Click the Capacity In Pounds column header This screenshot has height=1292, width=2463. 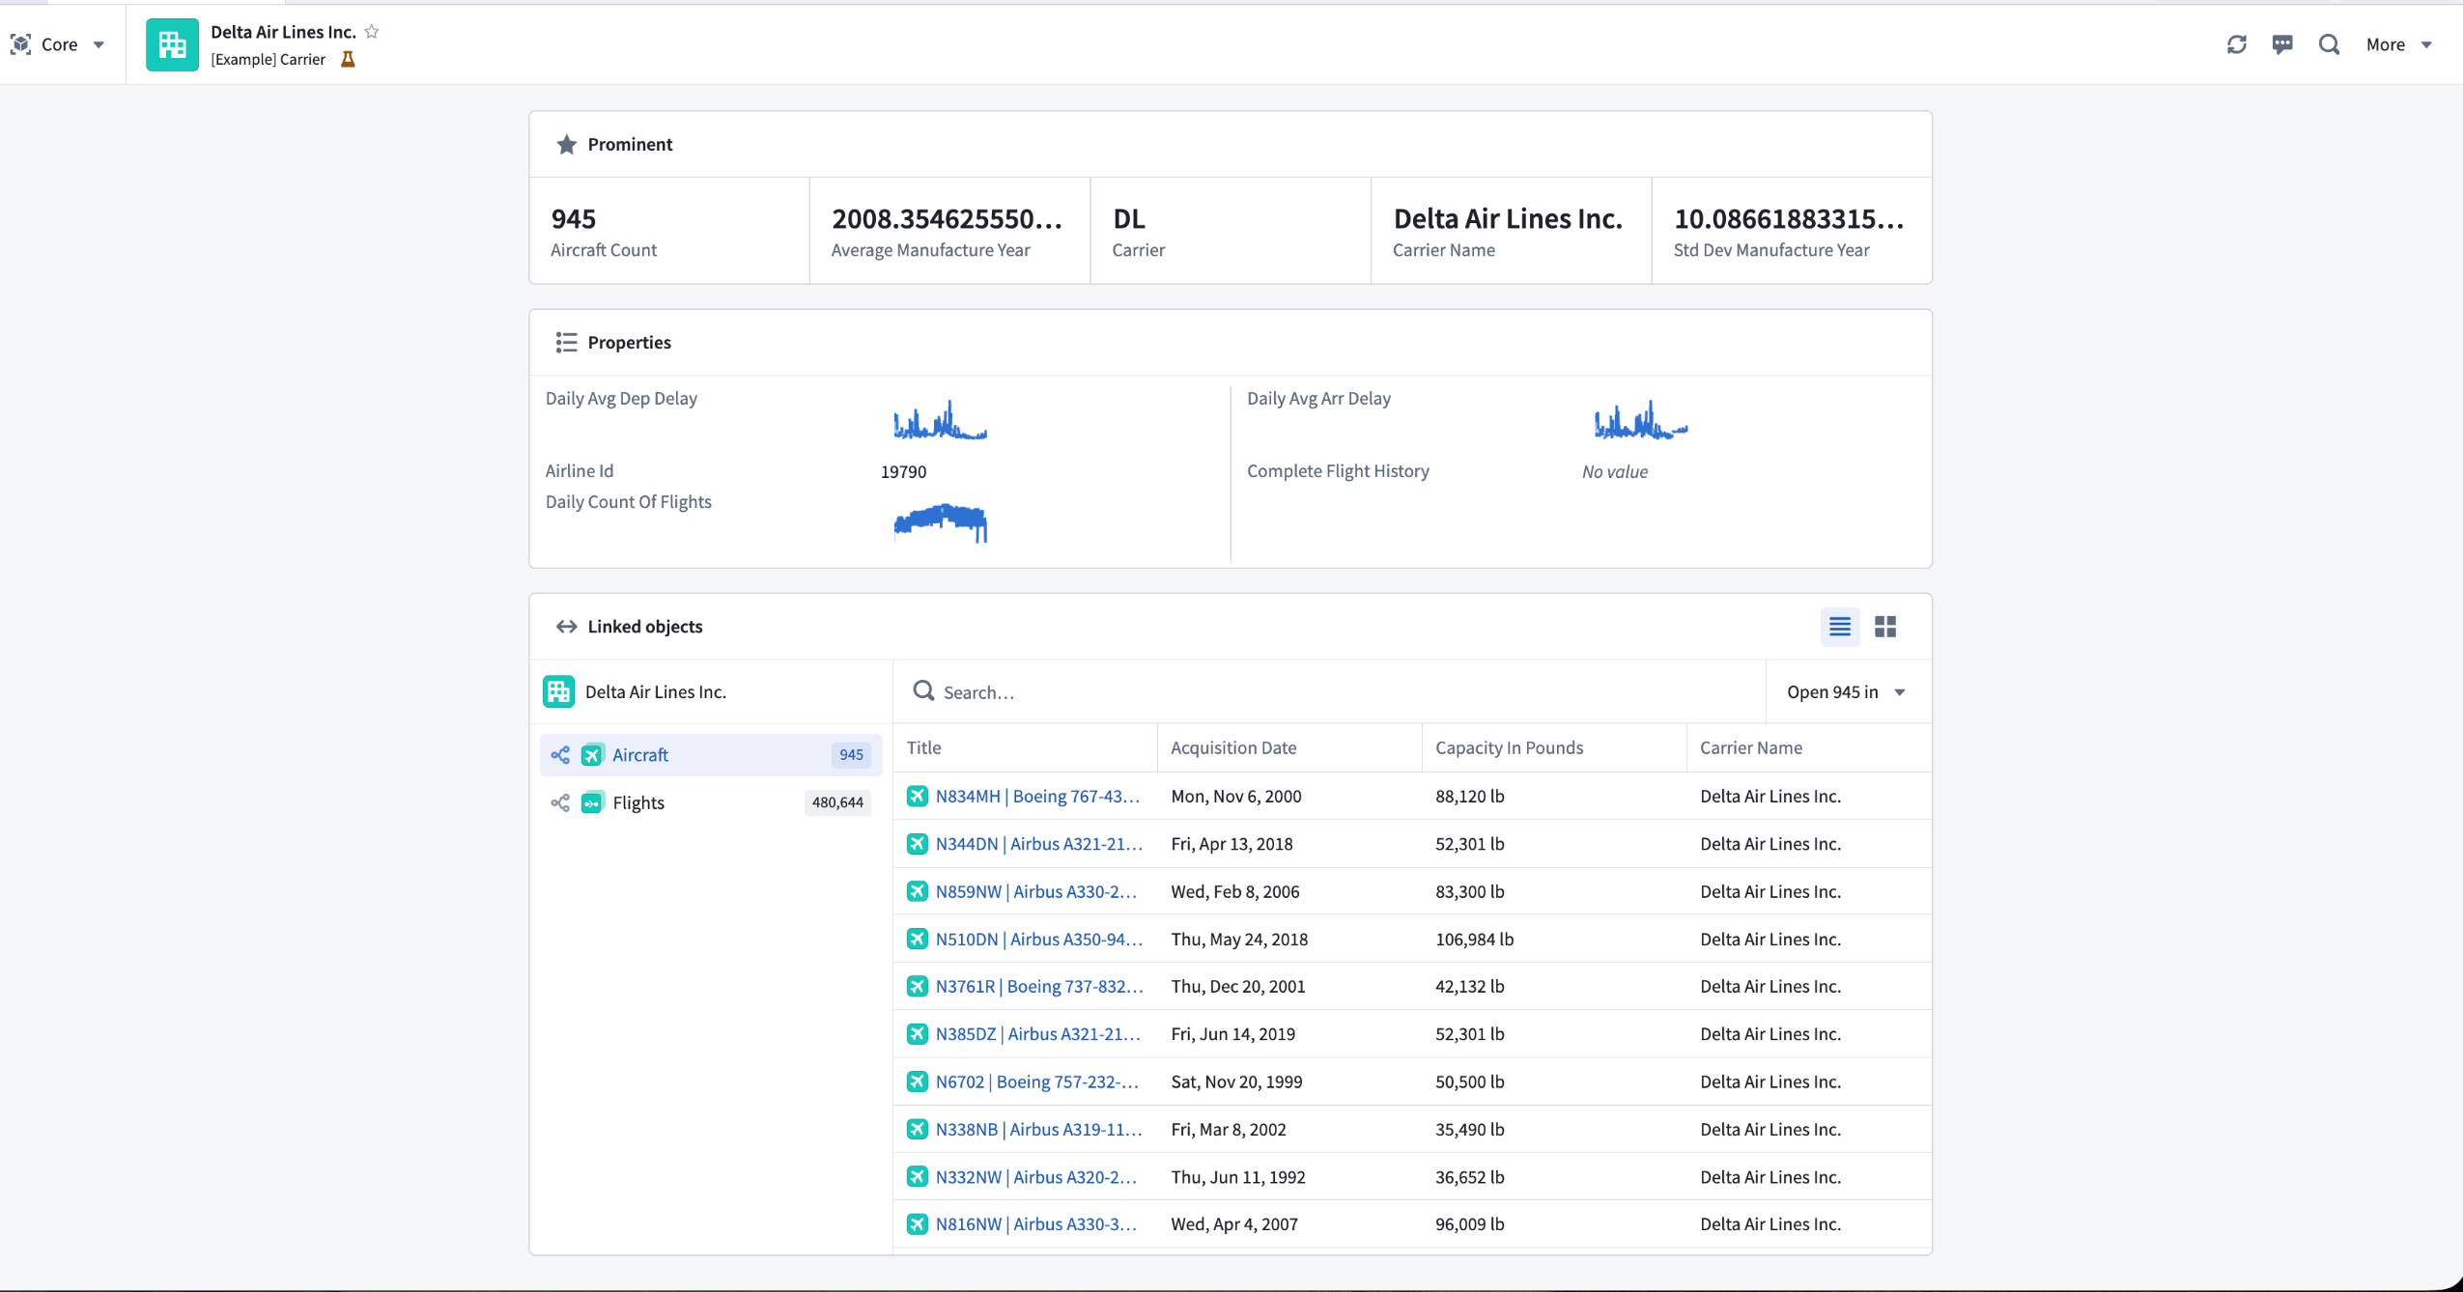pyautogui.click(x=1509, y=747)
